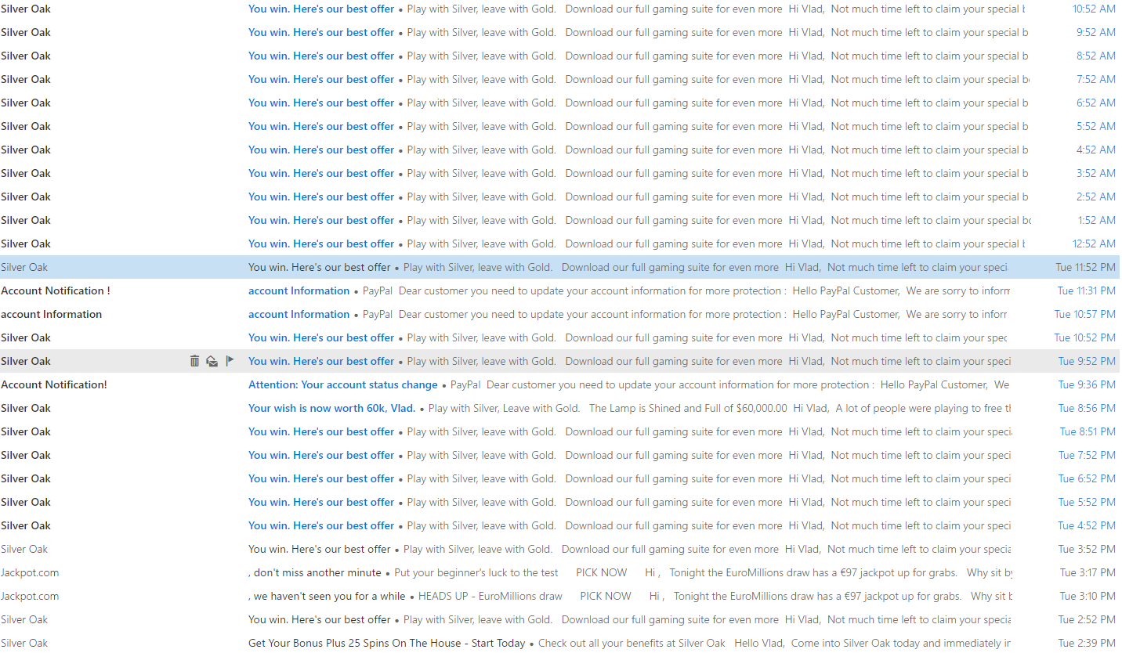Open Jackpot.com email ', don't miss another minute'
The height and width of the screenshot is (653, 1122).
pyautogui.click(x=561, y=572)
